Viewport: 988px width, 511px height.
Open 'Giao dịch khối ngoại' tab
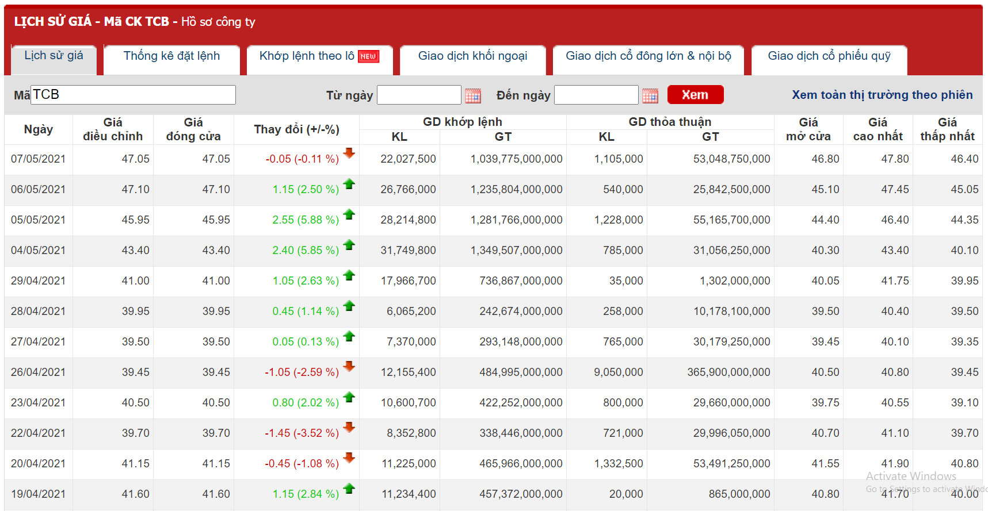pos(472,56)
